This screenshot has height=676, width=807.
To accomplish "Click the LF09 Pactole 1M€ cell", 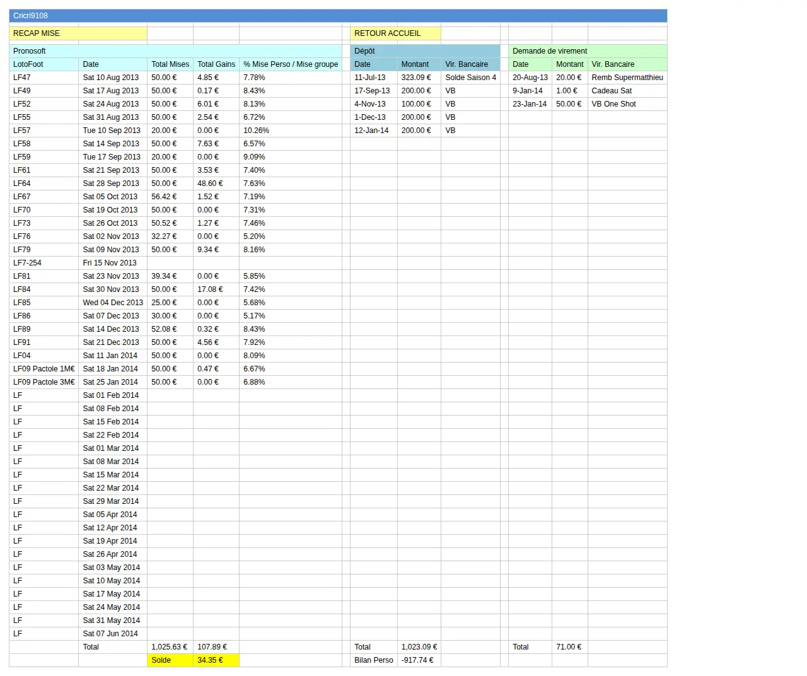I will (x=44, y=369).
